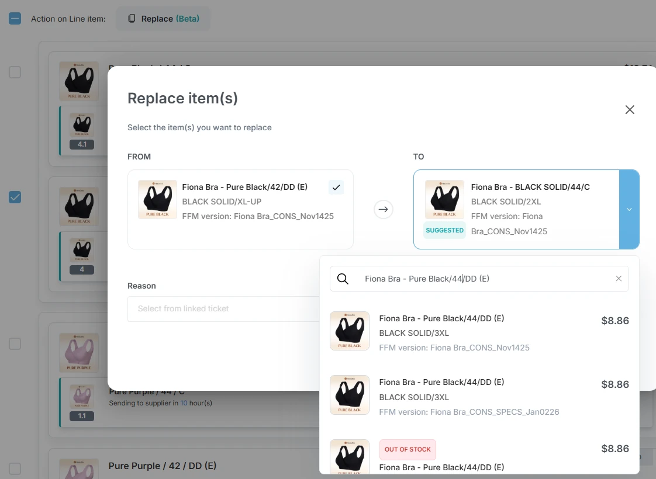Click the BLACK SOLID/XL-UP variant text
The height and width of the screenshot is (479, 656).
coord(222,202)
